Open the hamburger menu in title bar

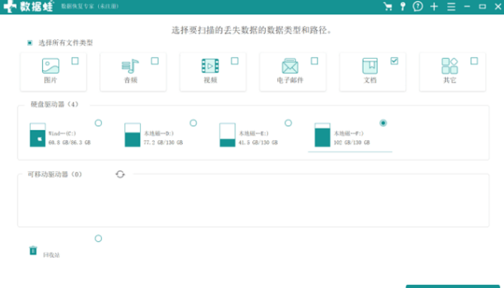click(451, 7)
